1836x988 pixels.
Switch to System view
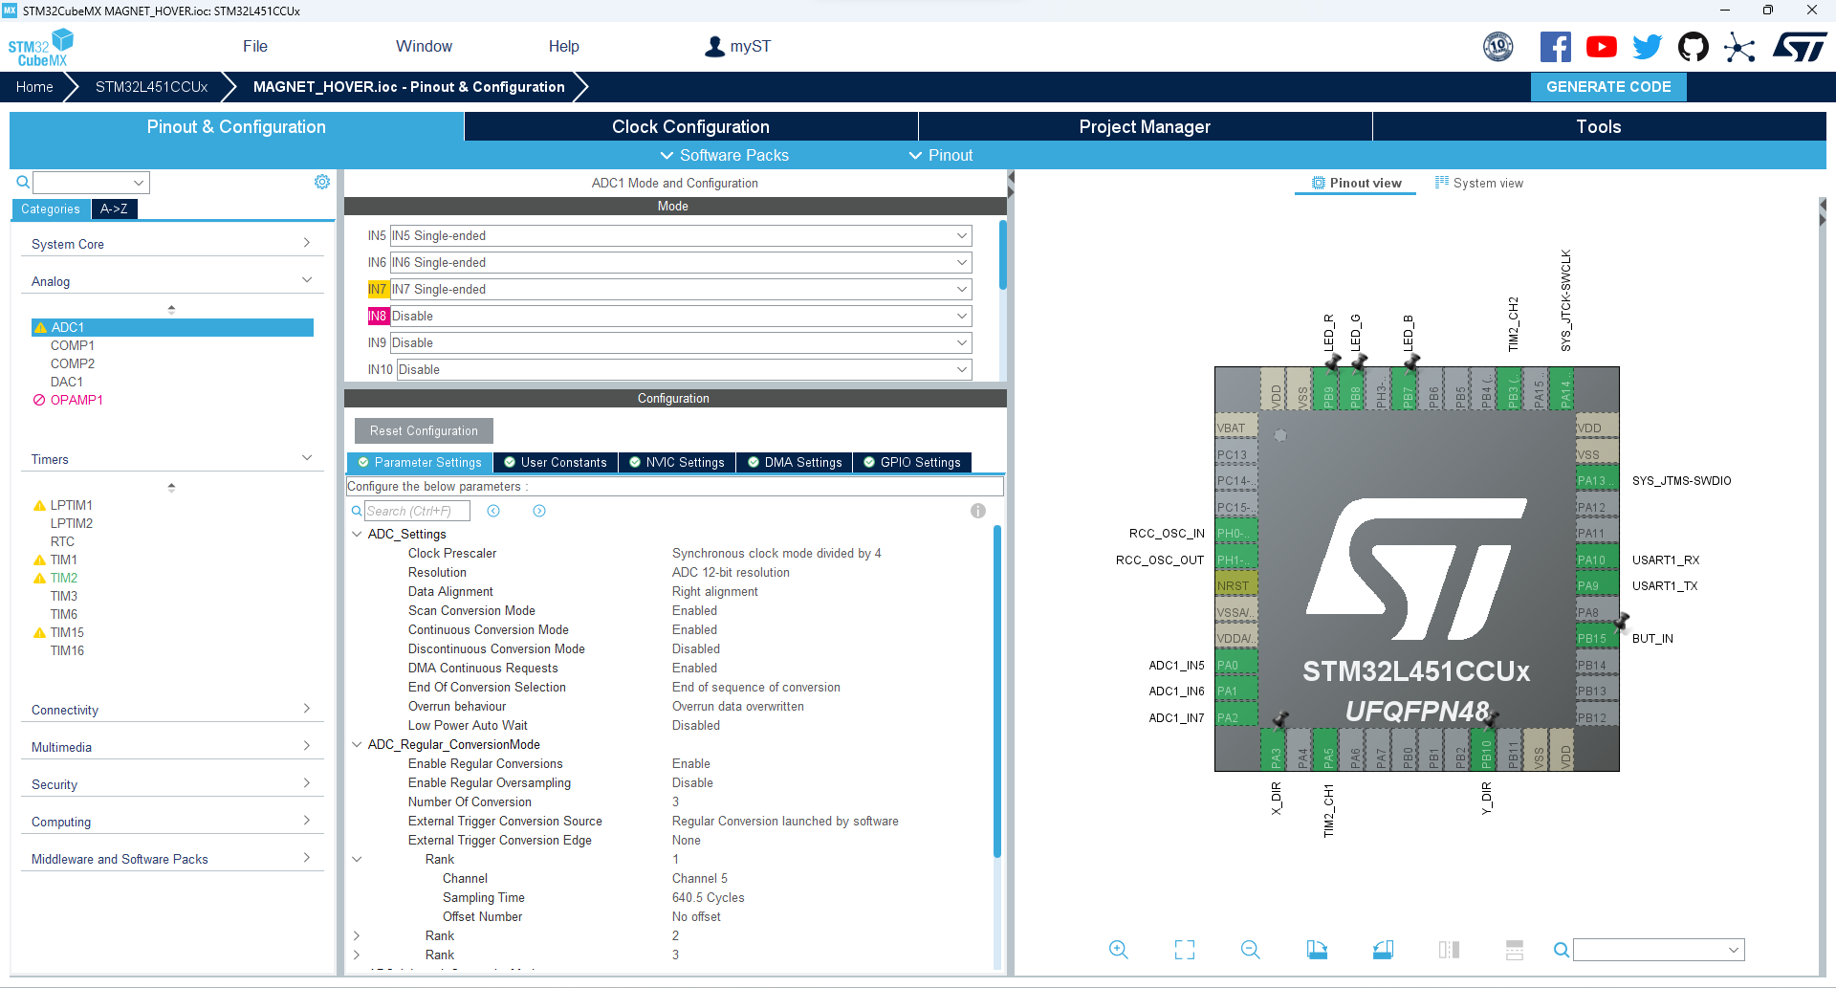point(1479,183)
